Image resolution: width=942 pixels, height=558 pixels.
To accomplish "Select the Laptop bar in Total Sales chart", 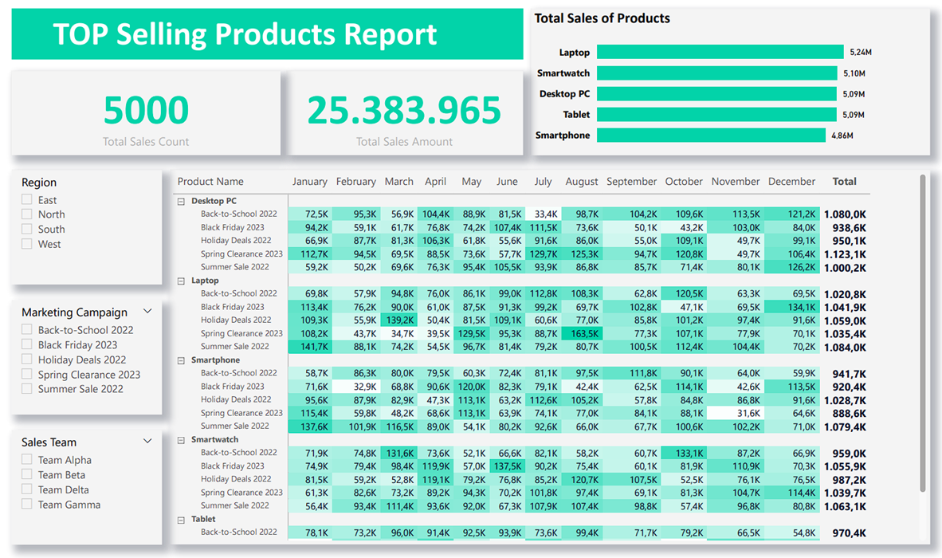I will point(717,51).
